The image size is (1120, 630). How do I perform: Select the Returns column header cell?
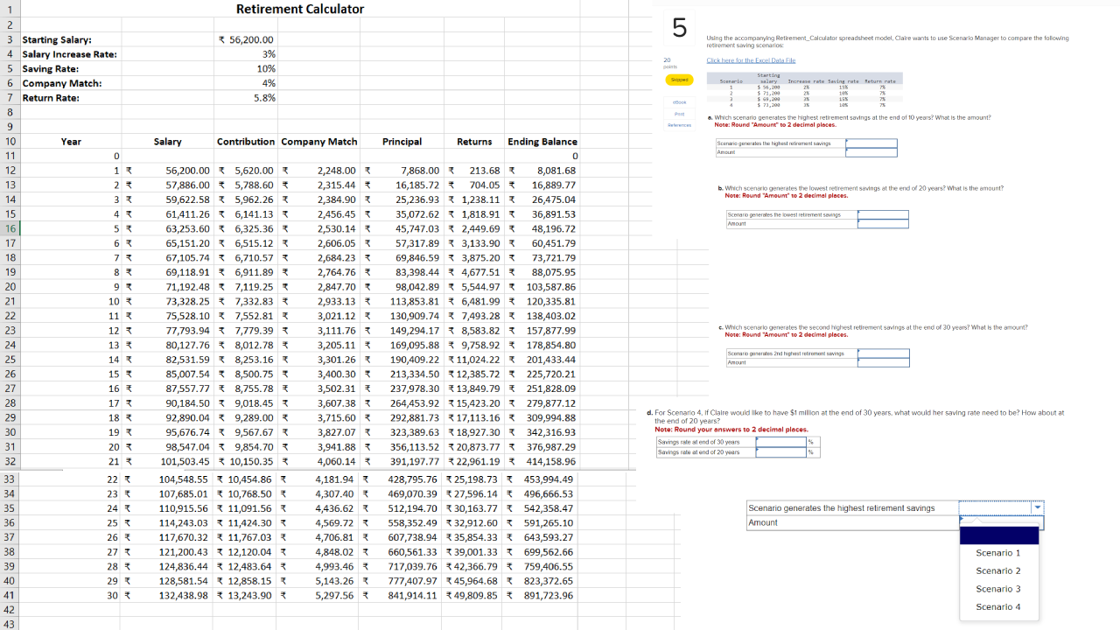[474, 142]
